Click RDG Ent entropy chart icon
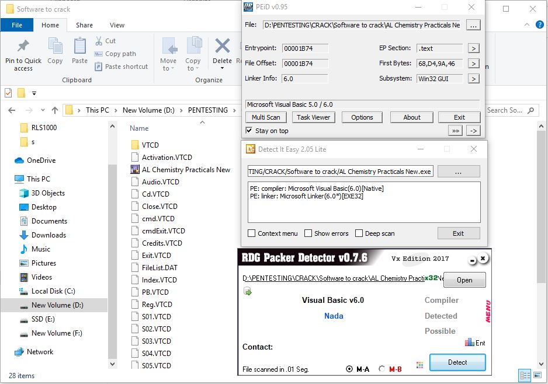The width and height of the screenshot is (548, 384). pyautogui.click(x=469, y=342)
